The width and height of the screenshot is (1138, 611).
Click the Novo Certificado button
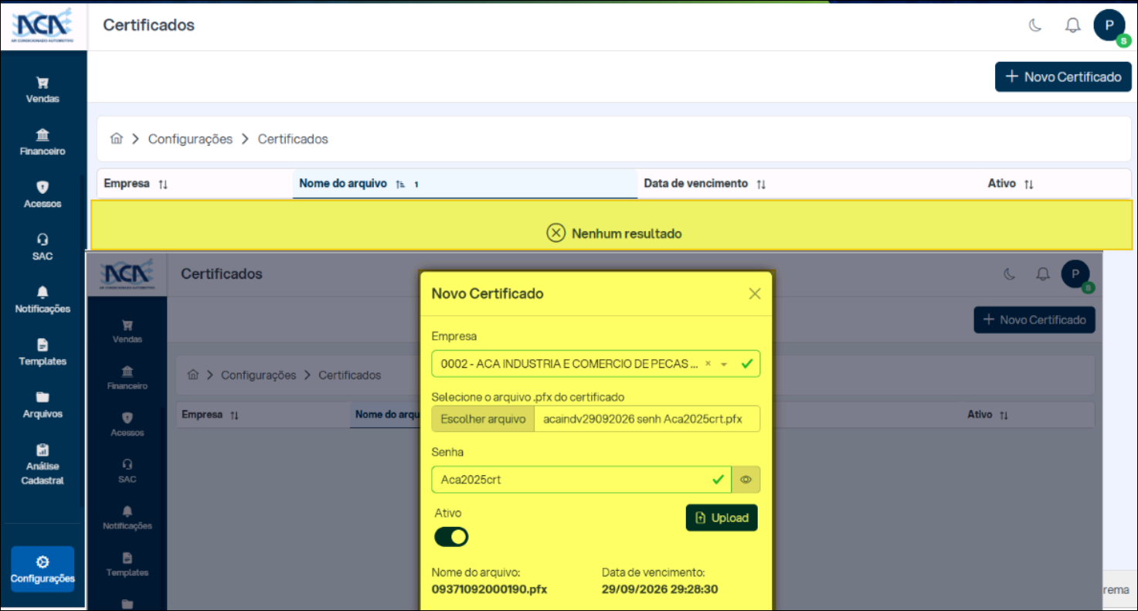(x=1062, y=77)
